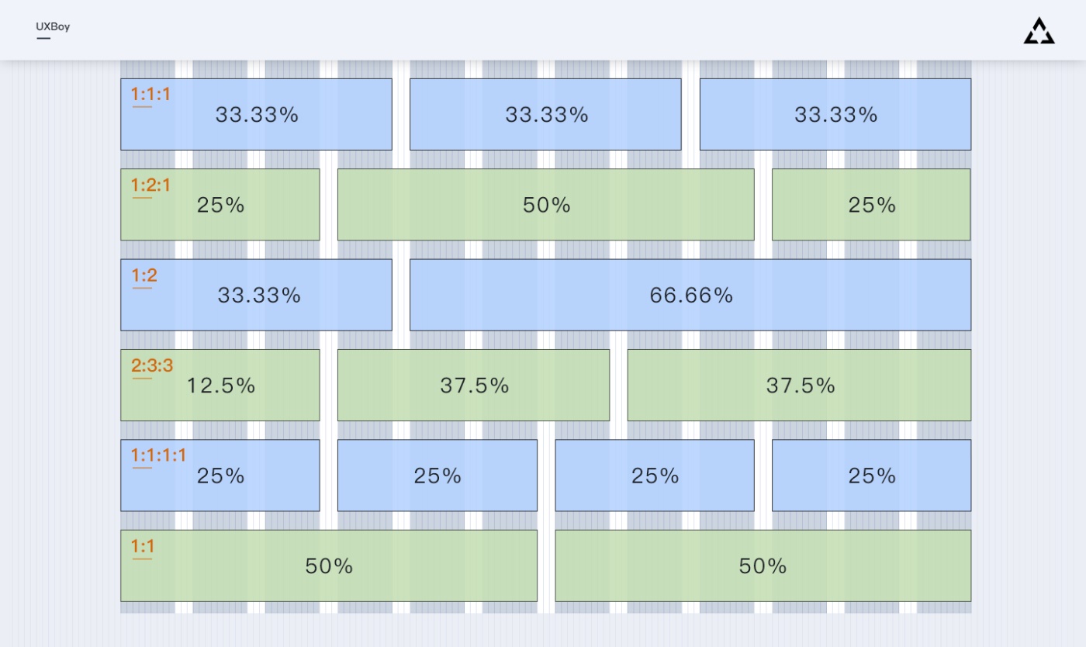Click the right 50% block in bottom row
Image resolution: width=1086 pixels, height=647 pixels.
[x=763, y=566]
